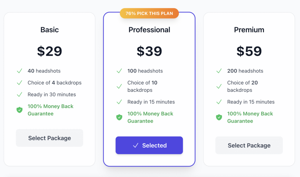Select Package for the Basic plan
Viewport: 300px width, 177px height.
click(x=49, y=138)
